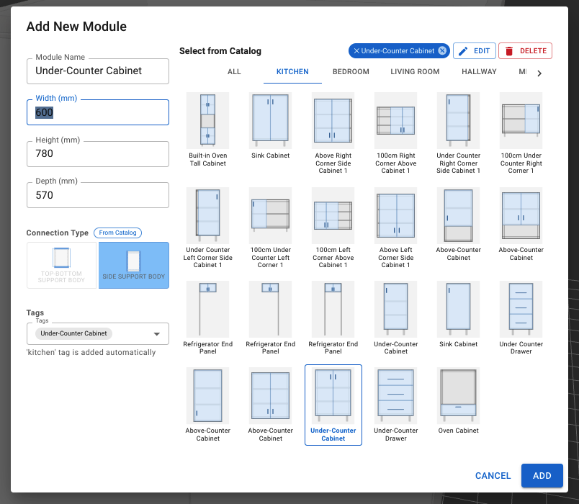
Task: Switch to the KITCHEN tab
Action: [292, 71]
